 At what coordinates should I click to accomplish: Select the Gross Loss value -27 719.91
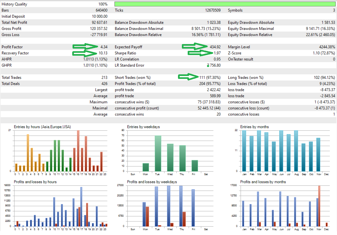tap(99, 35)
